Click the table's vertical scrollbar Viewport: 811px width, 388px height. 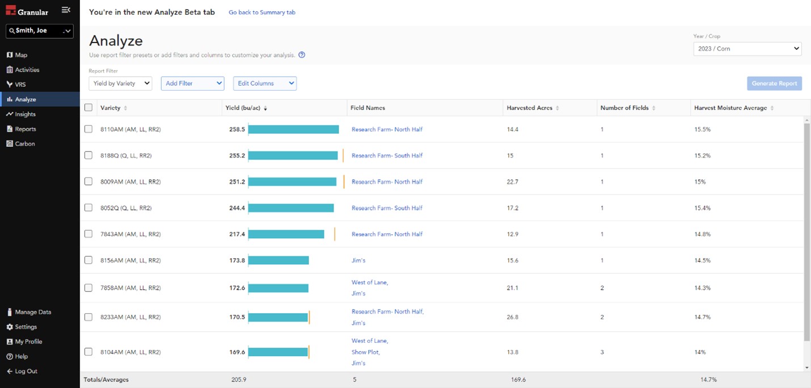click(x=807, y=227)
